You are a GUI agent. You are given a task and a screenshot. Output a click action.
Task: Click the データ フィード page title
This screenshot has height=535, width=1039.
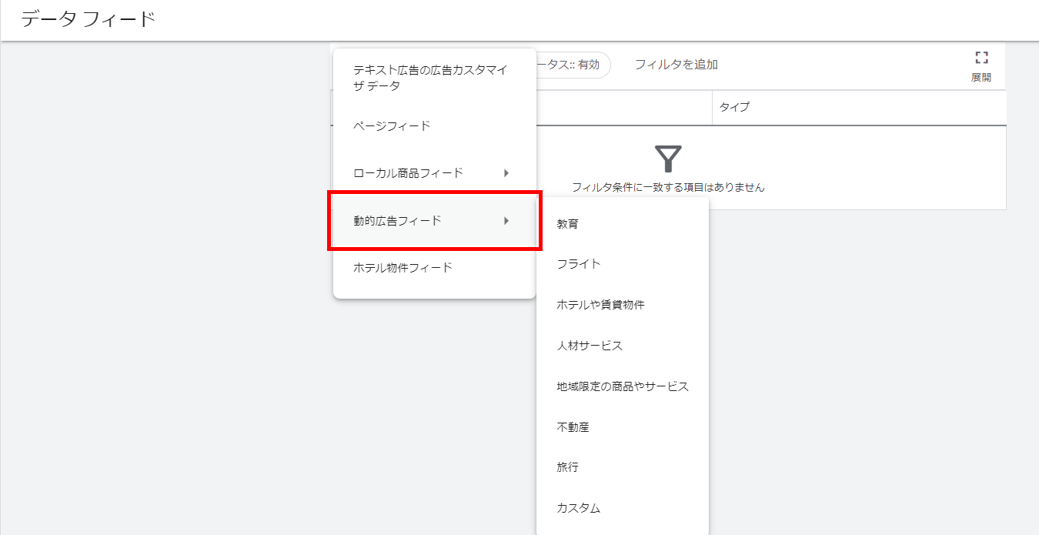[x=88, y=19]
